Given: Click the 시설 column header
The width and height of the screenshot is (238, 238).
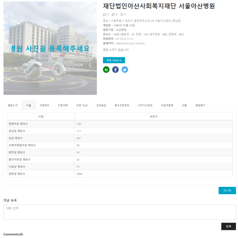Looking at the screenshot, I should (41, 116).
